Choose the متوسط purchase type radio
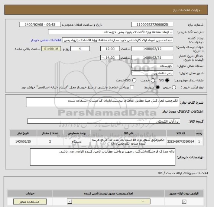This screenshot has height=207, width=214. (x=158, y=87)
